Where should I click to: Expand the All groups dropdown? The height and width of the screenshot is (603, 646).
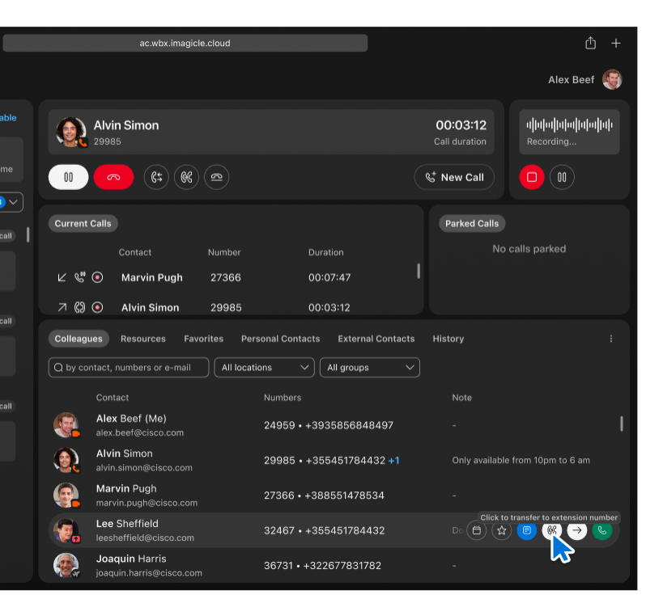pyautogui.click(x=370, y=367)
